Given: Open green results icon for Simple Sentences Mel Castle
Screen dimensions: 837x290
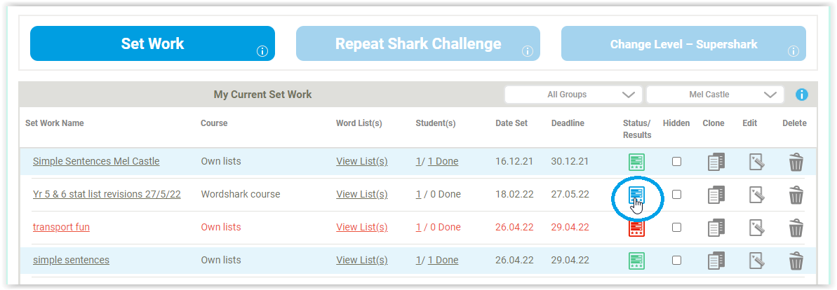Looking at the screenshot, I should 636,162.
